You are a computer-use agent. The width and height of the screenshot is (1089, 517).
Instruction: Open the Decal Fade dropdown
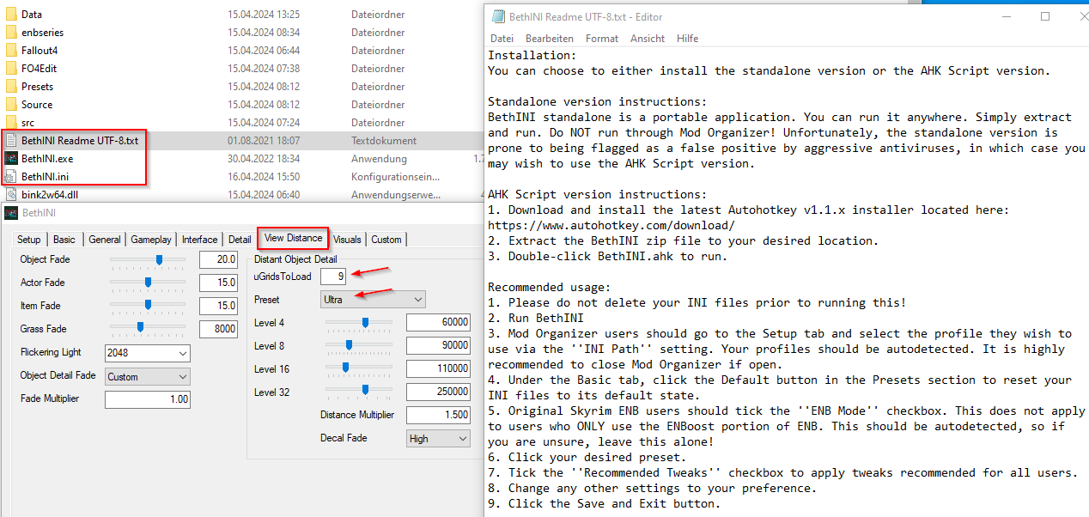[x=439, y=438]
